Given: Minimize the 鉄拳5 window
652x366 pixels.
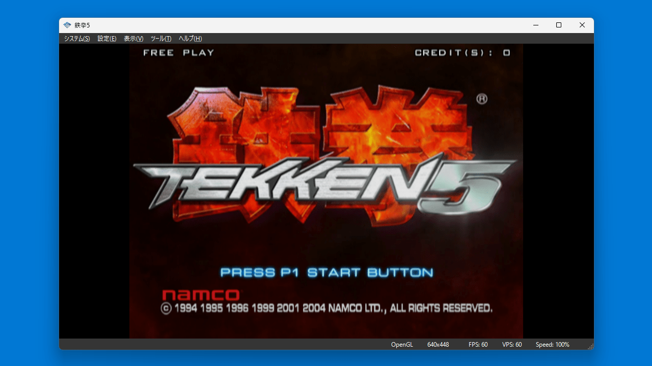Looking at the screenshot, I should (x=536, y=25).
